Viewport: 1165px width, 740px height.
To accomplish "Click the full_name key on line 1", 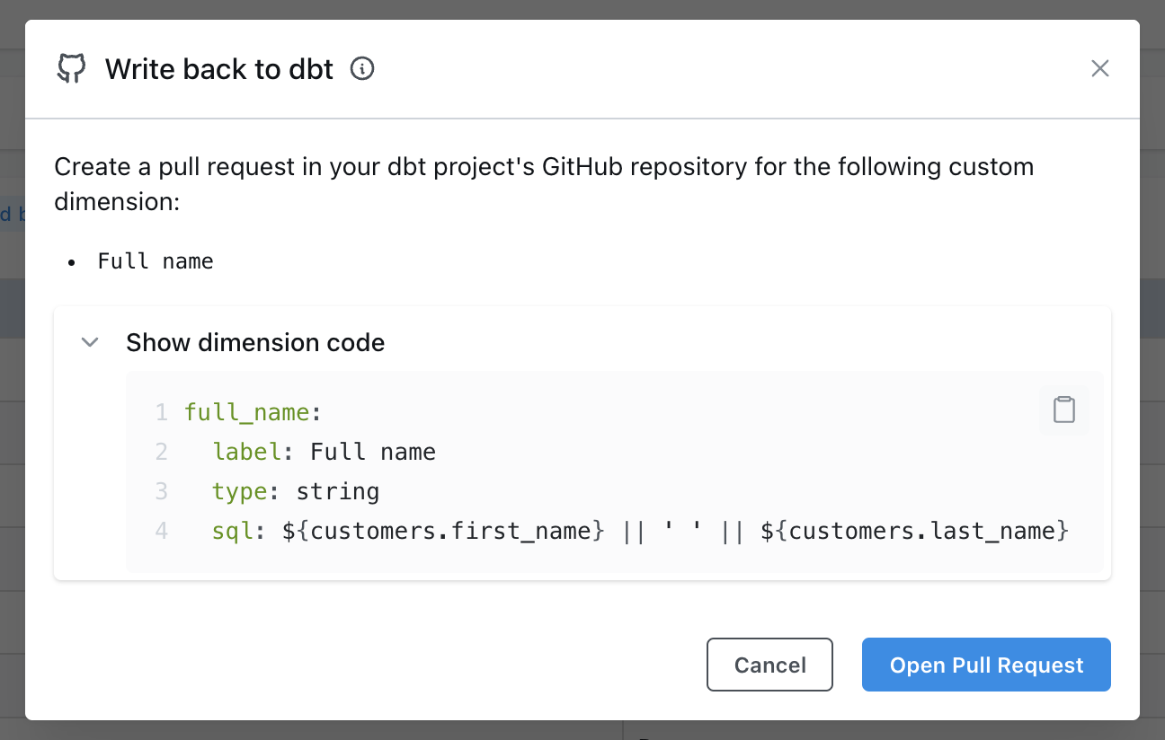I will (247, 412).
